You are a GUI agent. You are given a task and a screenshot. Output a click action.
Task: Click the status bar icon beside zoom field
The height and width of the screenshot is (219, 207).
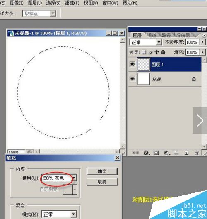(29, 152)
